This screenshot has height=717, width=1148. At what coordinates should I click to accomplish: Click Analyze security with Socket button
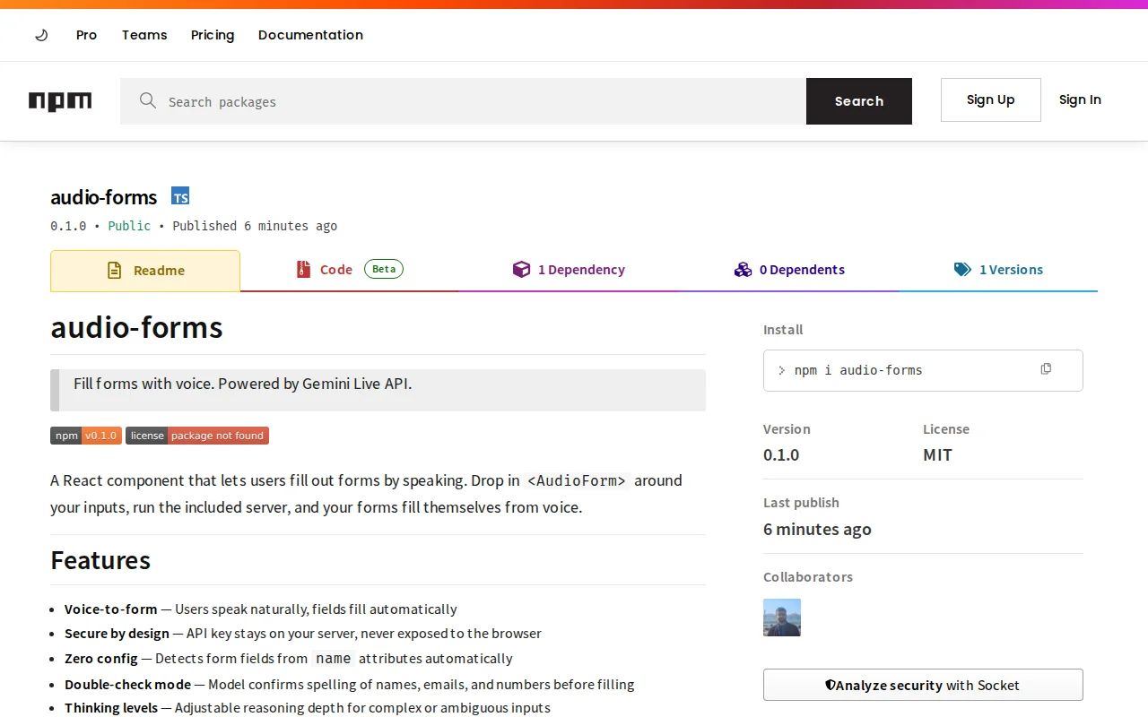923,685
